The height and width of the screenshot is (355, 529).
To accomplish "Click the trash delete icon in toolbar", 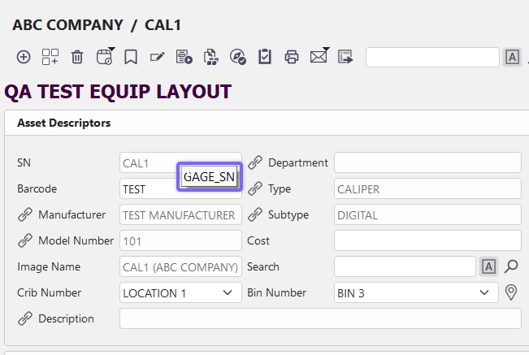I will click(x=77, y=57).
